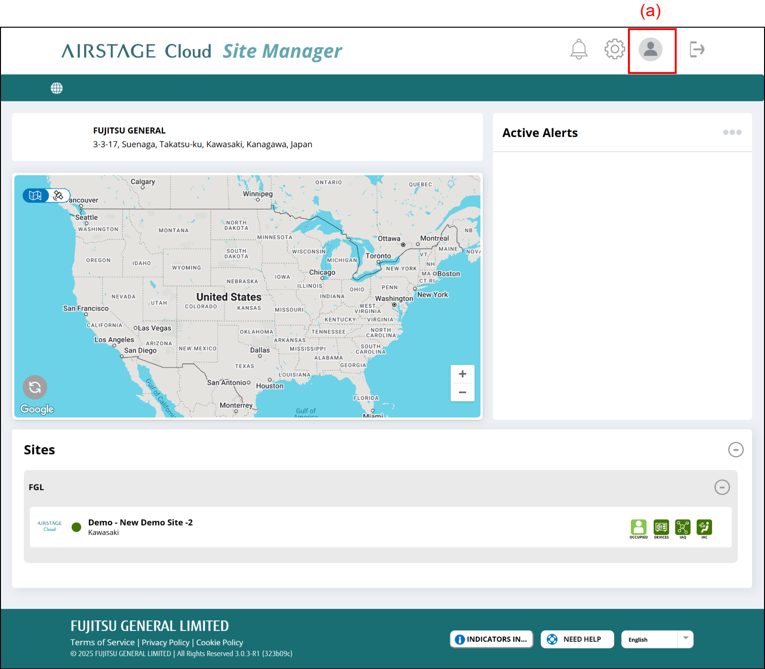The image size is (765, 669).
Task: Collapse the Sites panel
Action: click(735, 449)
